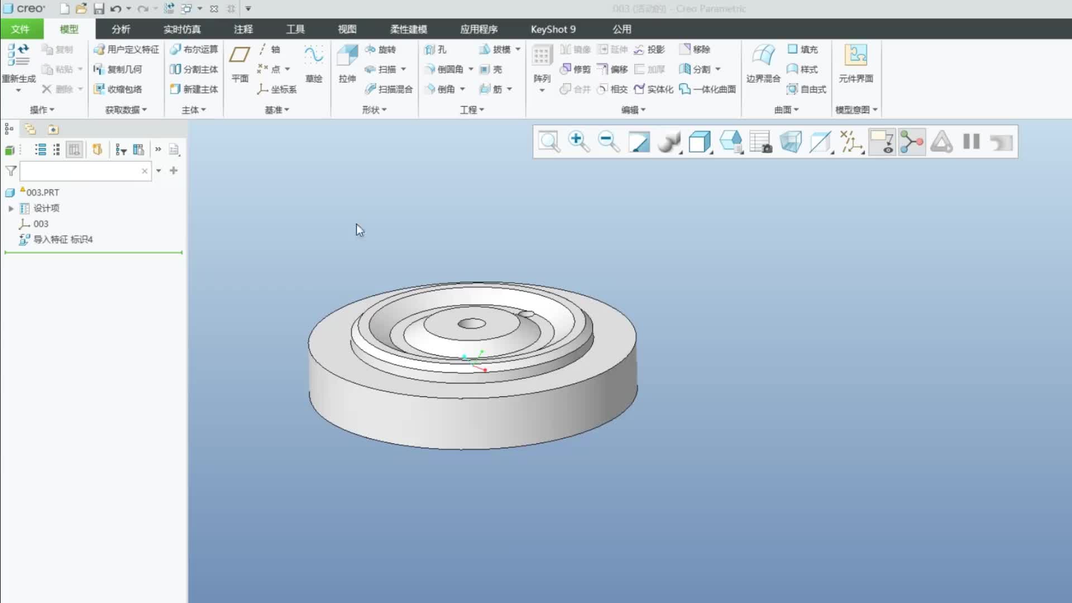The height and width of the screenshot is (603, 1072).
Task: Click the Revolve (旋转) button
Action: click(381, 50)
